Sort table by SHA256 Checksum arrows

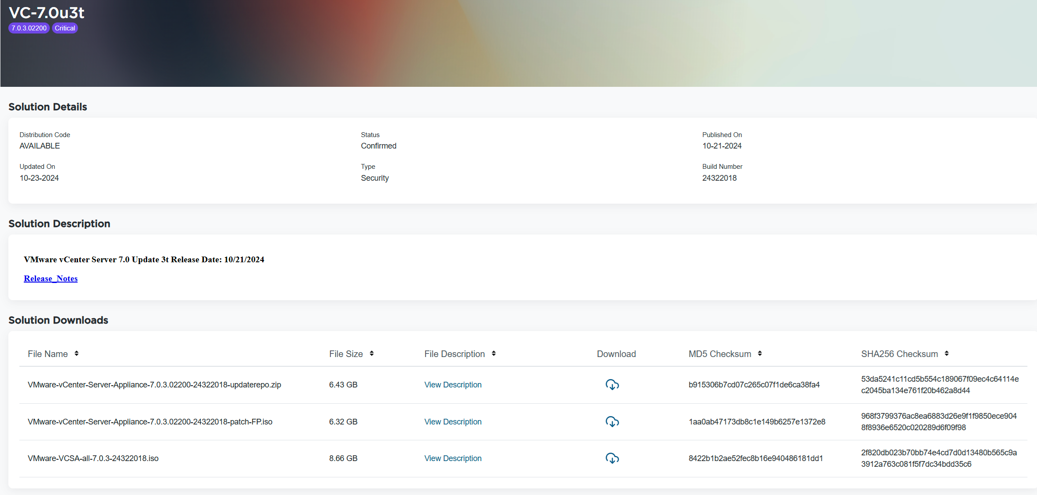(947, 354)
